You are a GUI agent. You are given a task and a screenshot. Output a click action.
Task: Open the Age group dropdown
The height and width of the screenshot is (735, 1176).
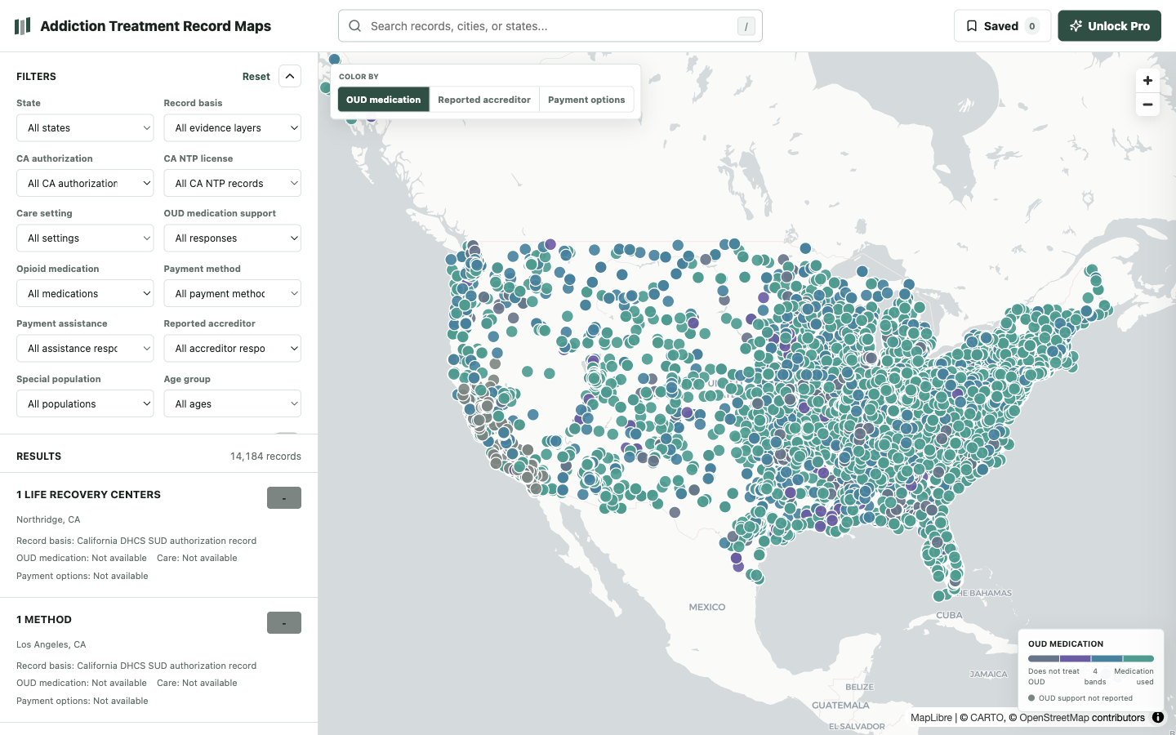tap(232, 404)
